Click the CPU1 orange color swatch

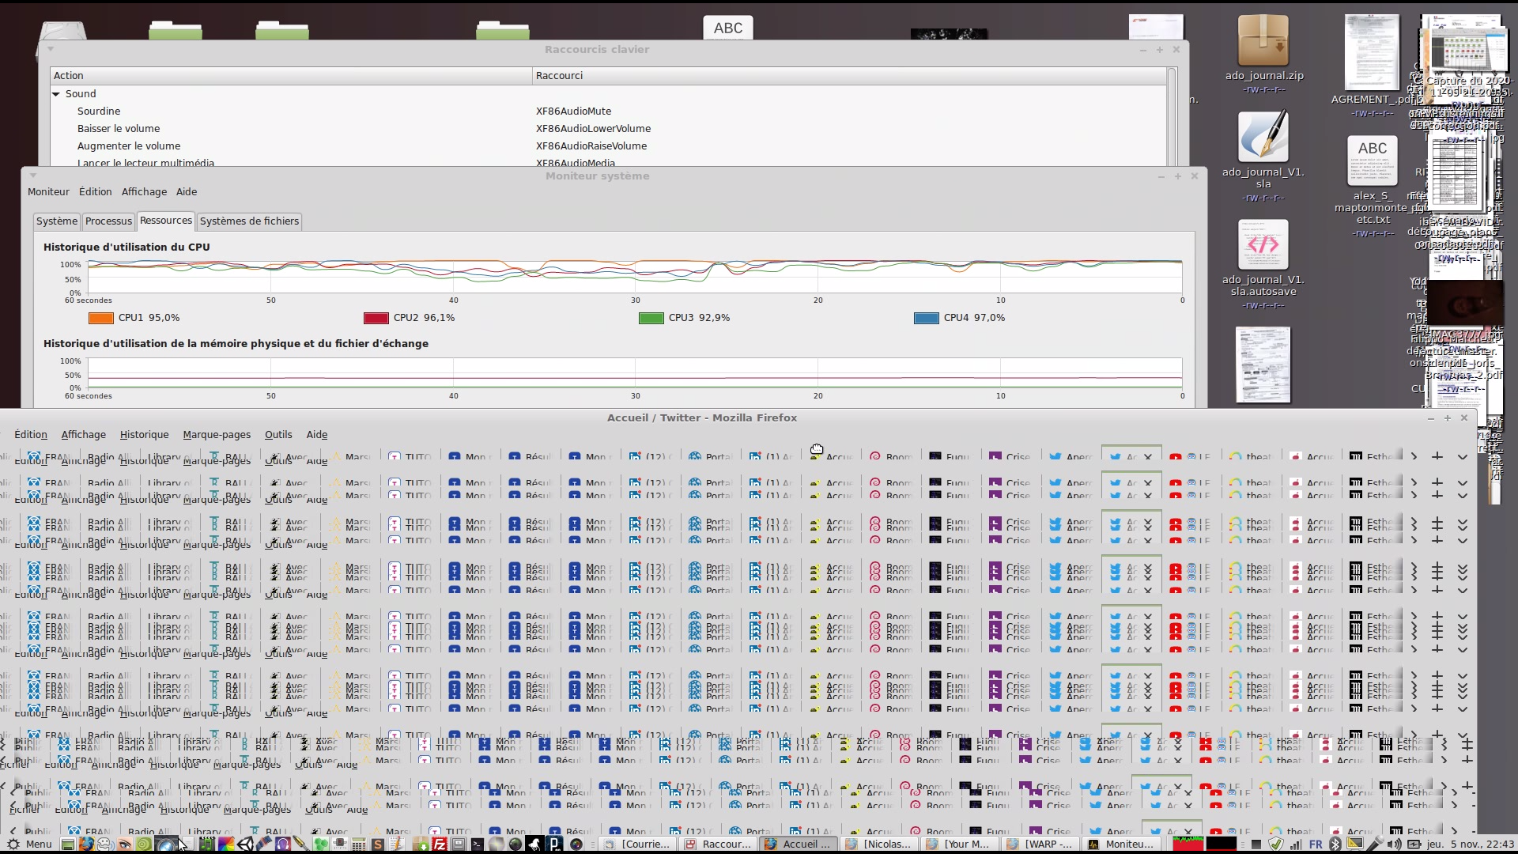(x=101, y=318)
